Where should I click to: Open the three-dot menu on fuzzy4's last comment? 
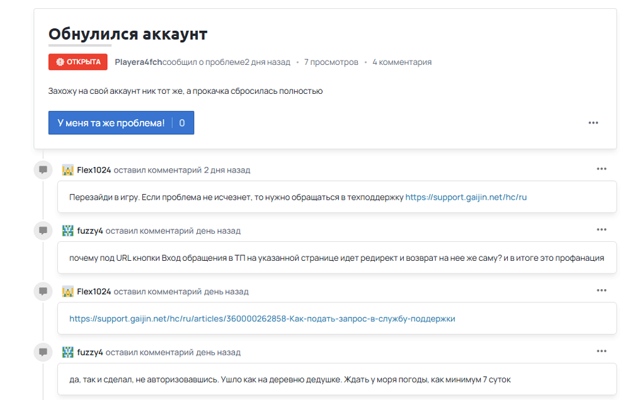[602, 350]
